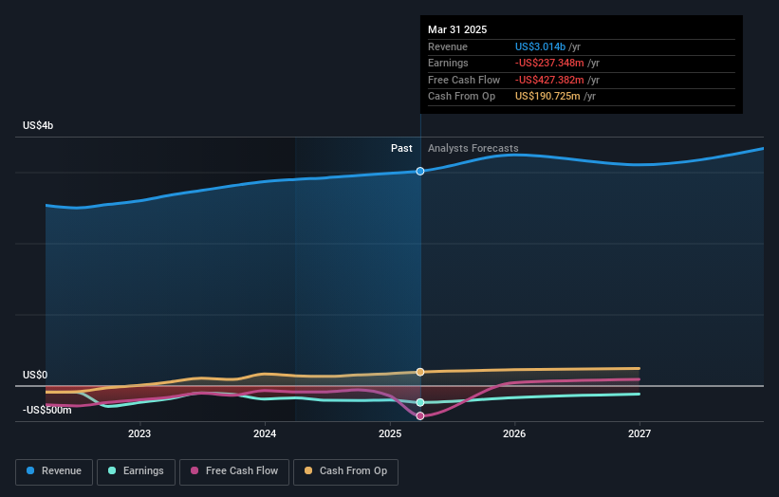Click the US$3.014b revenue value

click(540, 46)
